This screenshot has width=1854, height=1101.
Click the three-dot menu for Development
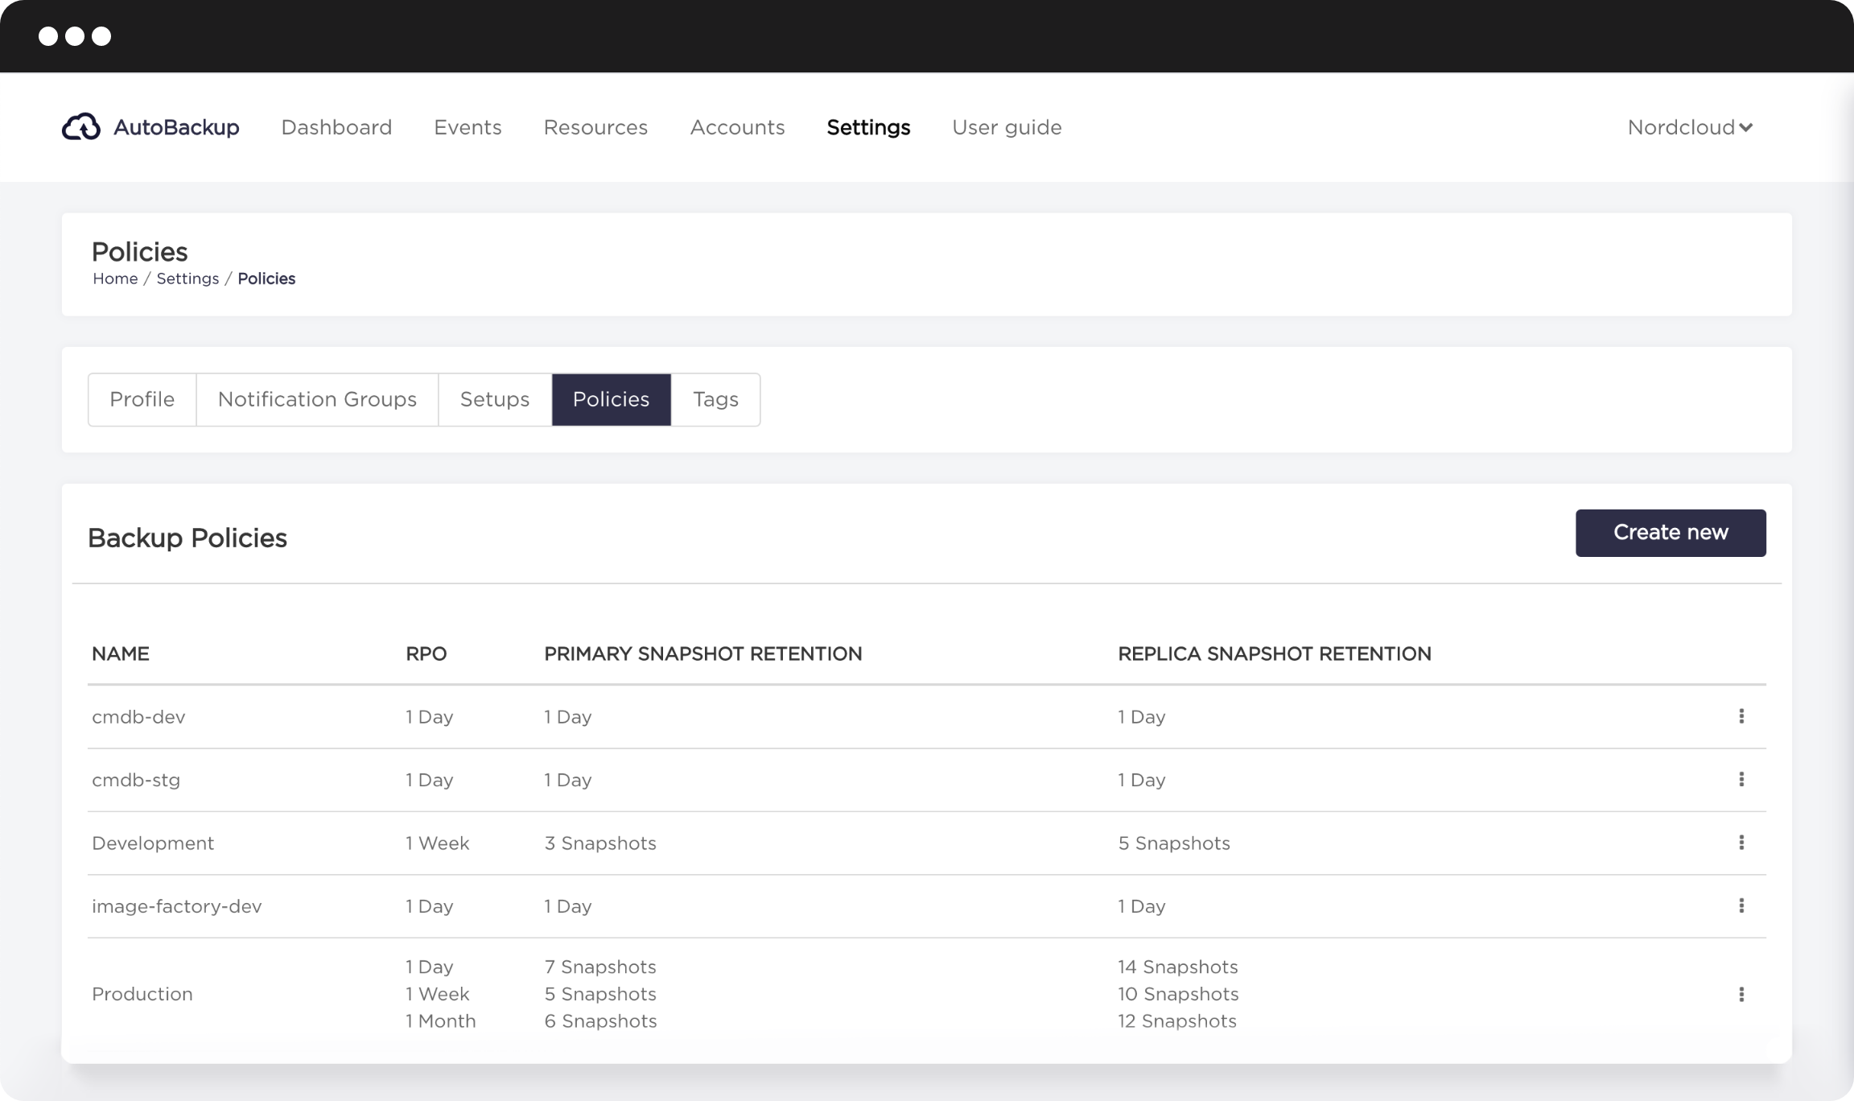[x=1741, y=842]
